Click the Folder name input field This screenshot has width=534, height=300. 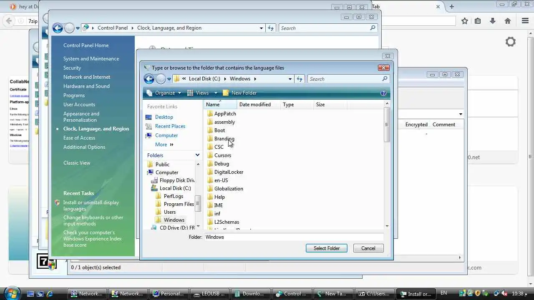pyautogui.click(x=294, y=237)
